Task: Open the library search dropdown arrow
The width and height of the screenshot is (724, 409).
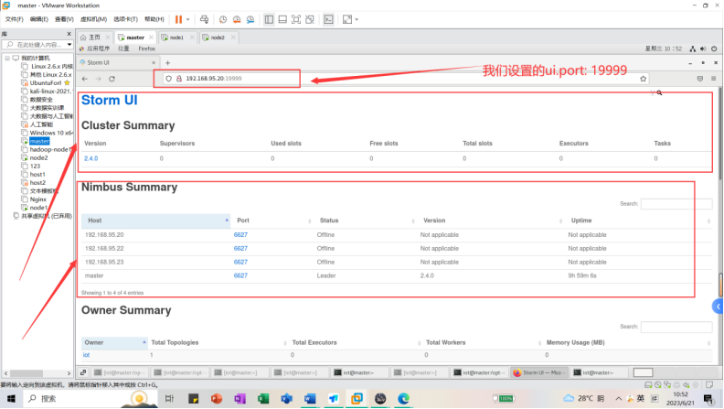Action: (x=69, y=45)
